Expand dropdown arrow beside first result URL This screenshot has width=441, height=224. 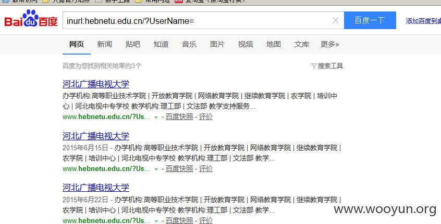[x=156, y=117]
